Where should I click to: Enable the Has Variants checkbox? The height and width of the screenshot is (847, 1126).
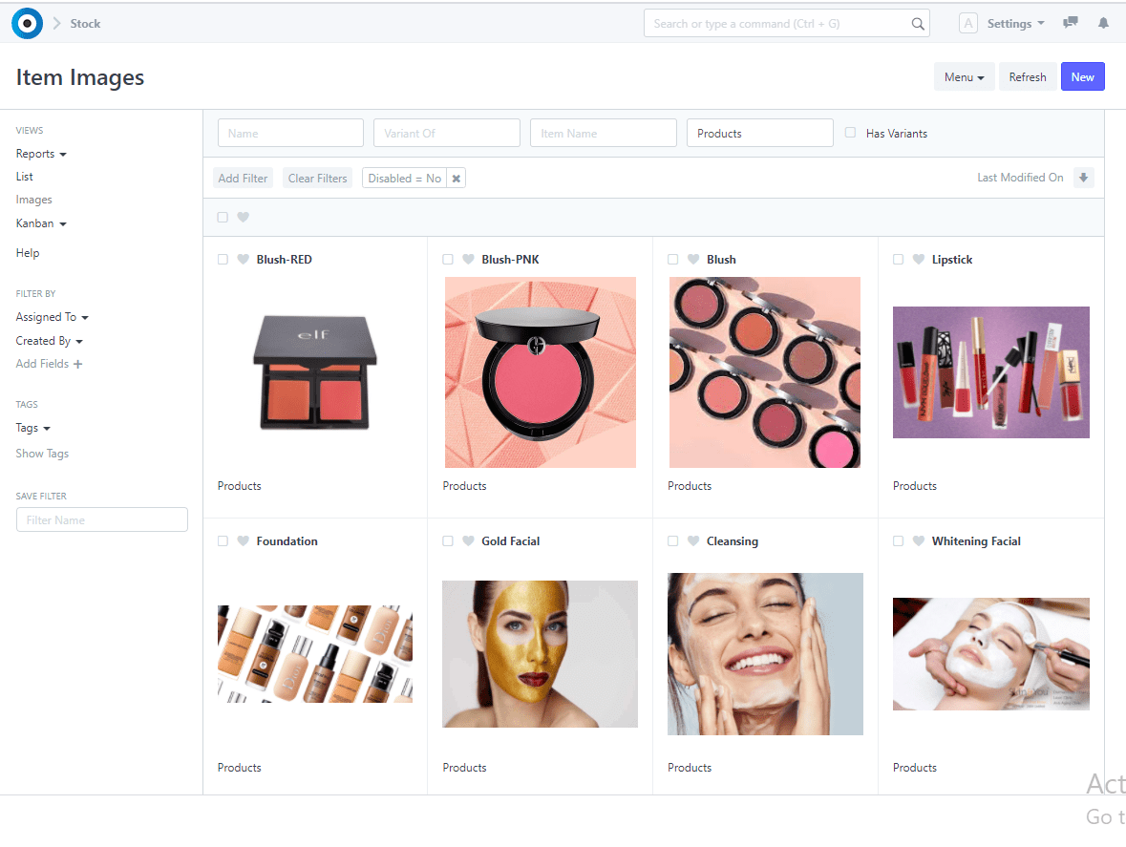click(850, 133)
